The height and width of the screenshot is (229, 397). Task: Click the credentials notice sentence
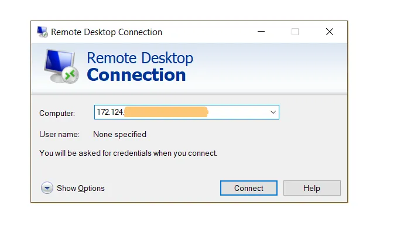pos(128,153)
